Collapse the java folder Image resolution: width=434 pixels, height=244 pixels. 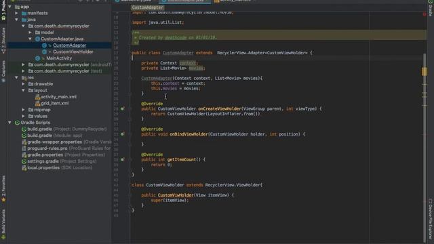[16, 20]
